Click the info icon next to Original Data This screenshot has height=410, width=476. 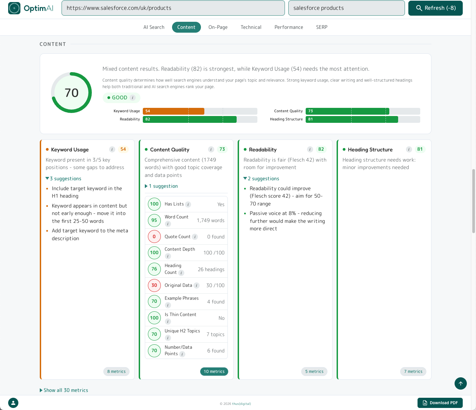[x=197, y=285]
